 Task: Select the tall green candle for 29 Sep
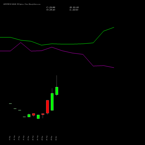(52, 102)
